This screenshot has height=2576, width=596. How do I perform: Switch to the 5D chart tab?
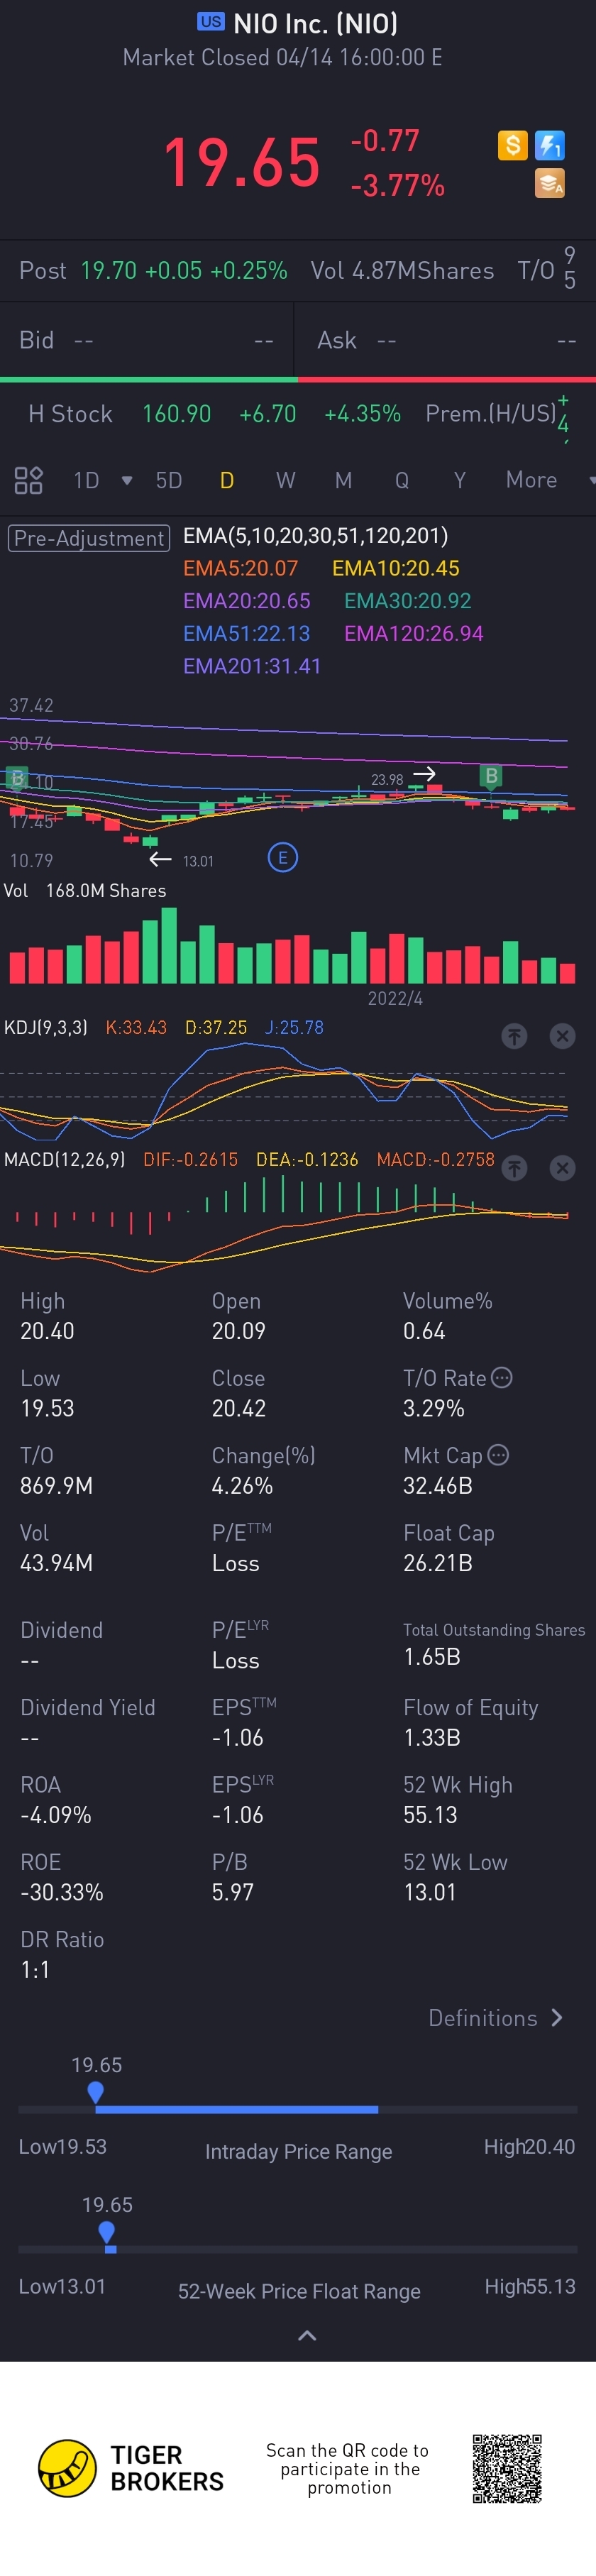(x=169, y=480)
